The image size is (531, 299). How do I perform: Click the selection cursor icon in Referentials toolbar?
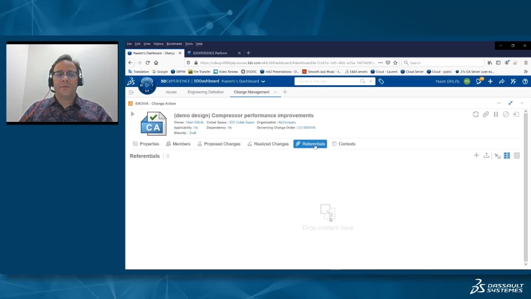(497, 156)
